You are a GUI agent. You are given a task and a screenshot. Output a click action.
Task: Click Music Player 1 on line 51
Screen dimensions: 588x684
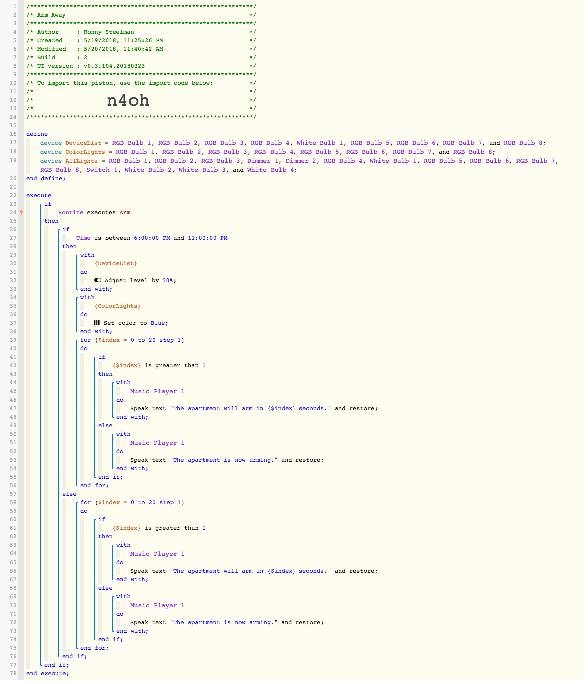157,443
